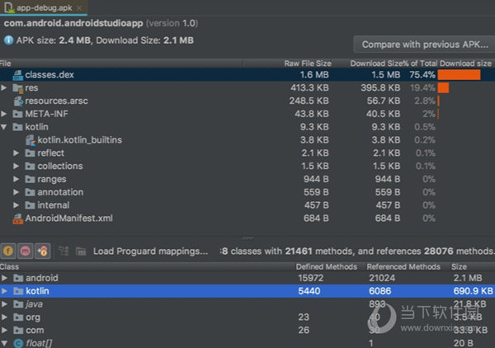The image size is (495, 348).
Task: Expand the collections folder
Action: 16,166
